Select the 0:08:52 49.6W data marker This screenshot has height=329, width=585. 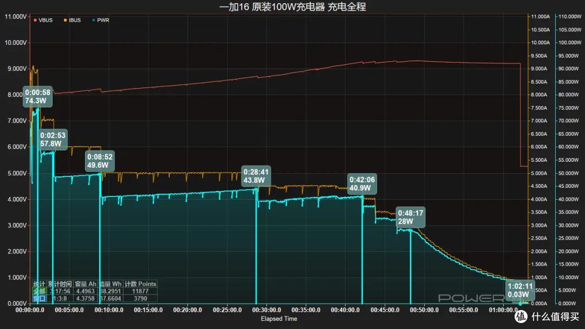point(100,161)
